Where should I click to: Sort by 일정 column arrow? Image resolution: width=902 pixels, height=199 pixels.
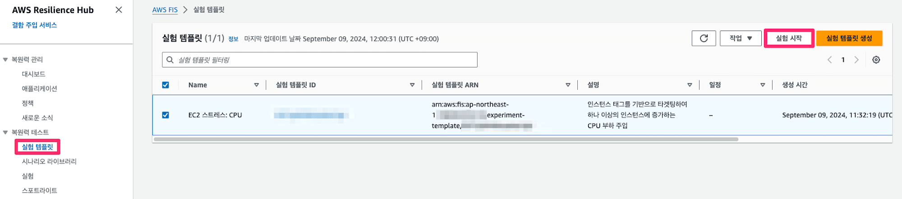pos(763,85)
